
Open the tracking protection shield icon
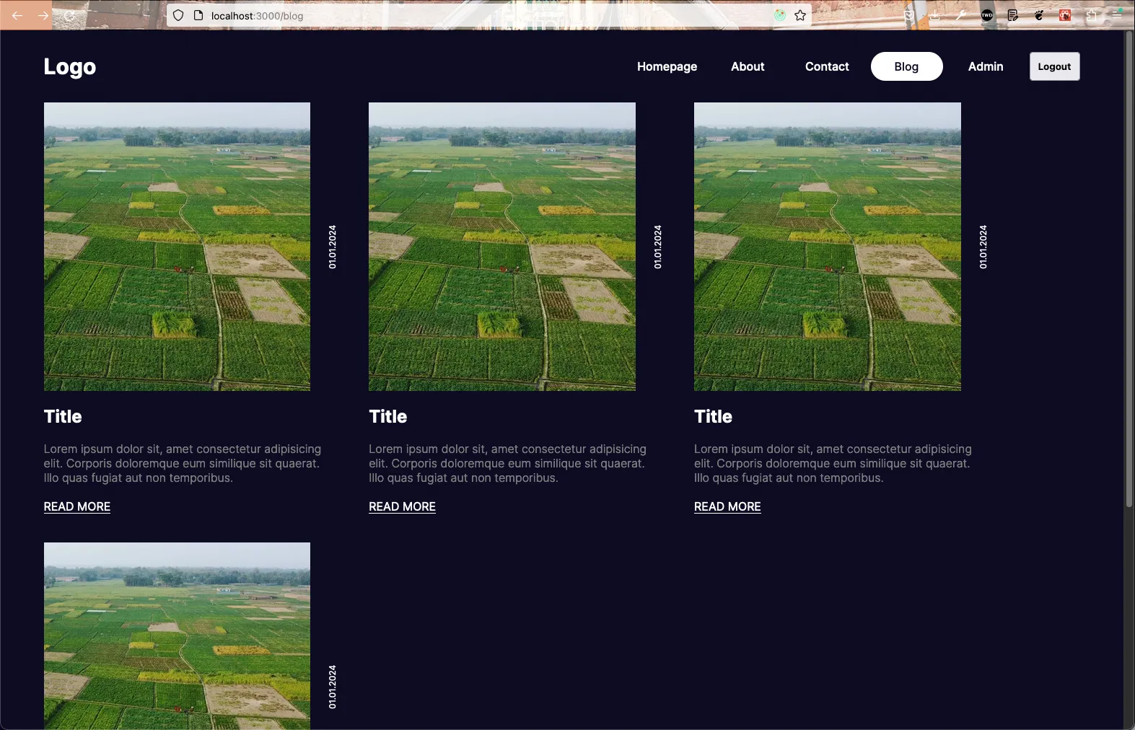point(178,15)
